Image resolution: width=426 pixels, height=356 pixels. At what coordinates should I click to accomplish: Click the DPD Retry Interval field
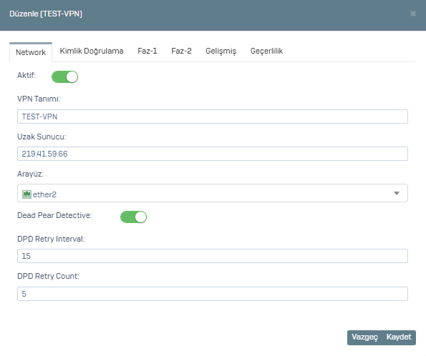tap(213, 256)
